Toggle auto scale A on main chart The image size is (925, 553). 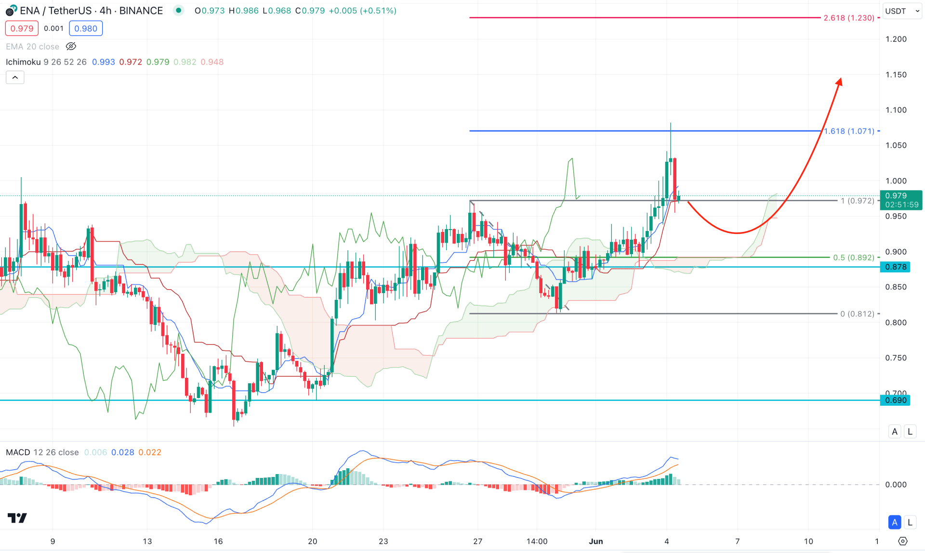895,431
